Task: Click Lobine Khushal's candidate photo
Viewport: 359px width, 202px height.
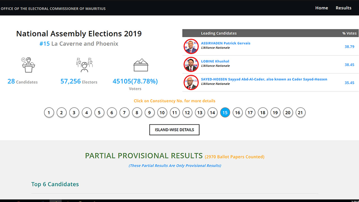Action: coord(191,64)
